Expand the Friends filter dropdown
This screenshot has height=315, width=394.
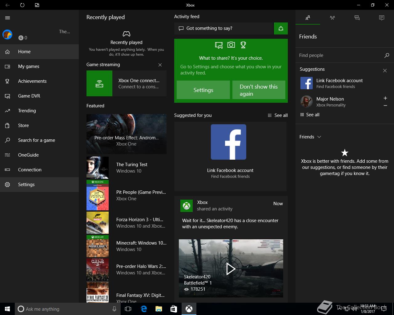click(x=310, y=137)
